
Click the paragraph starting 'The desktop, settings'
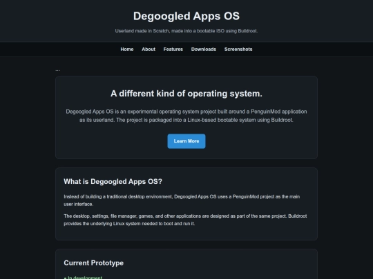pyautogui.click(x=185, y=220)
